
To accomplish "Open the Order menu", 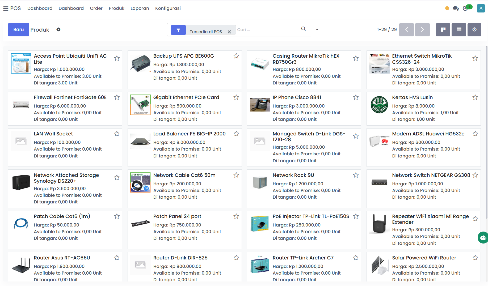I will point(96,8).
